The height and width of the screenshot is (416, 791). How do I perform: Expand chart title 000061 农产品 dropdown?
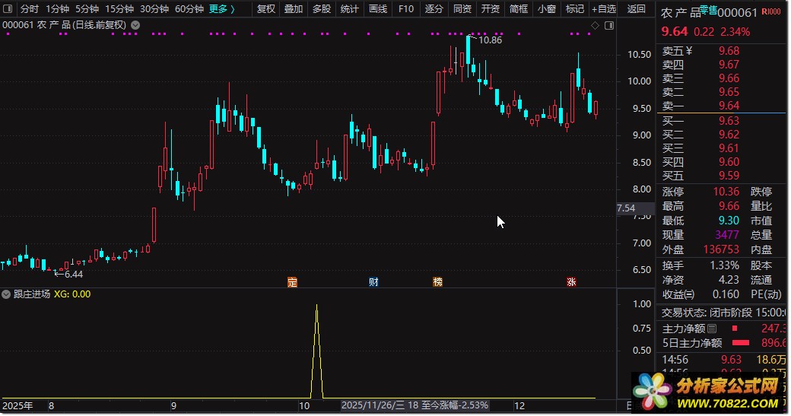pyautogui.click(x=135, y=24)
